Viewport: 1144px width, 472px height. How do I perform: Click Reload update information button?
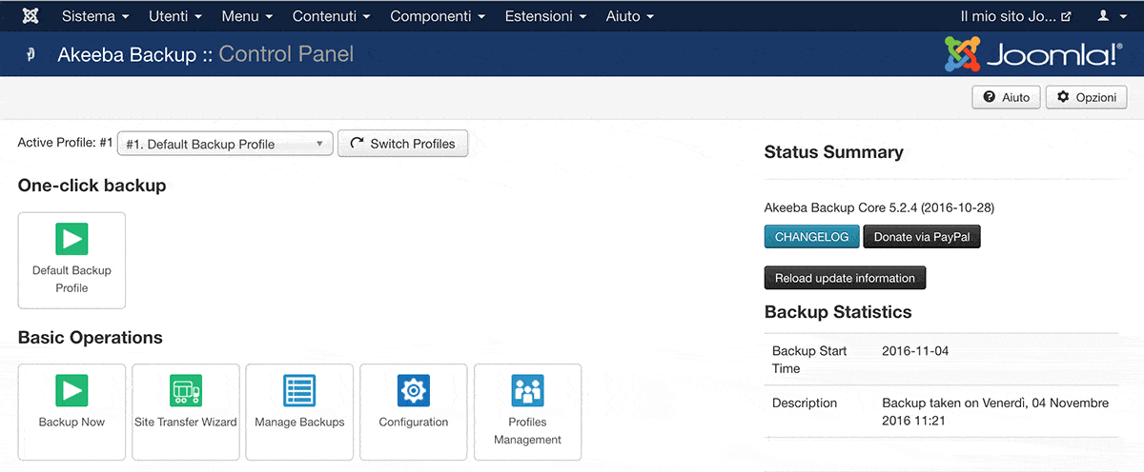click(845, 278)
